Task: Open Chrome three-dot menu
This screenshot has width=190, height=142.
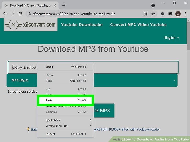Action: [186, 14]
